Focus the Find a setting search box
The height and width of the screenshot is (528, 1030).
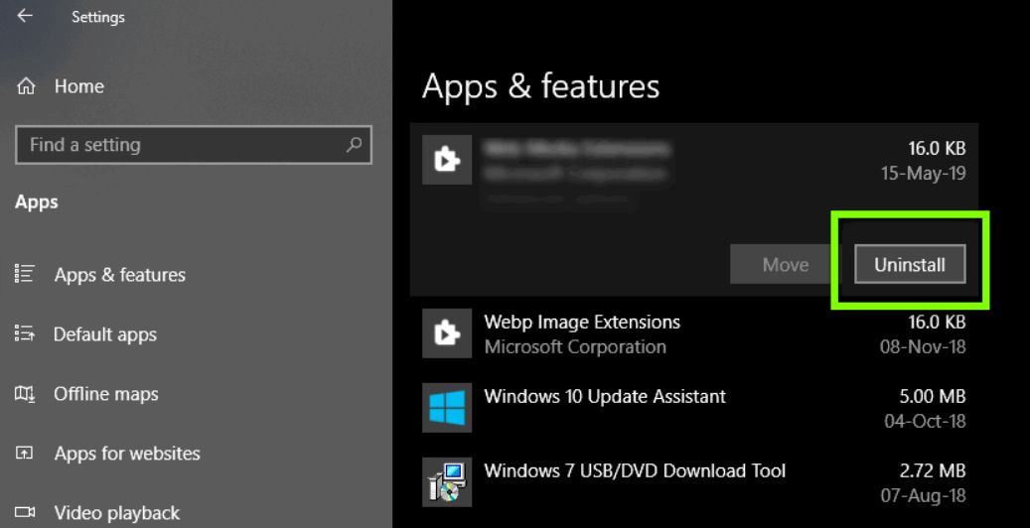pos(193,145)
